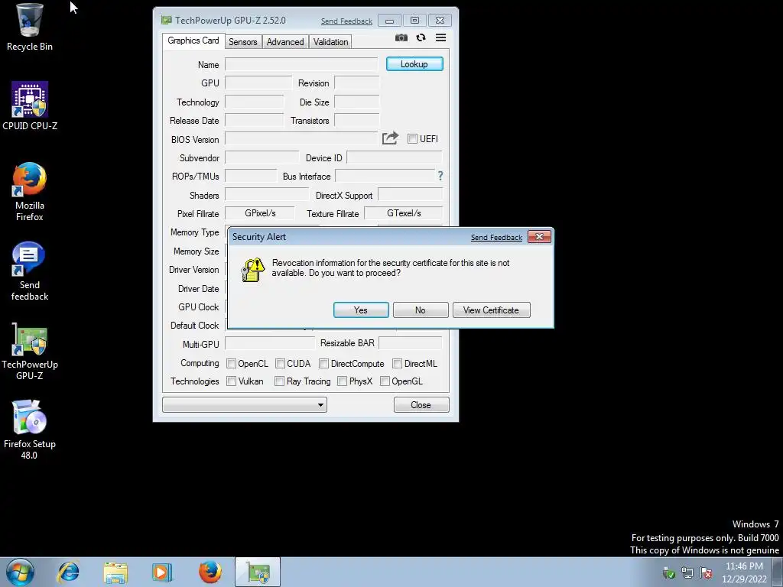Click the GPU-Z Close button
This screenshot has height=587, width=783.
coord(421,405)
